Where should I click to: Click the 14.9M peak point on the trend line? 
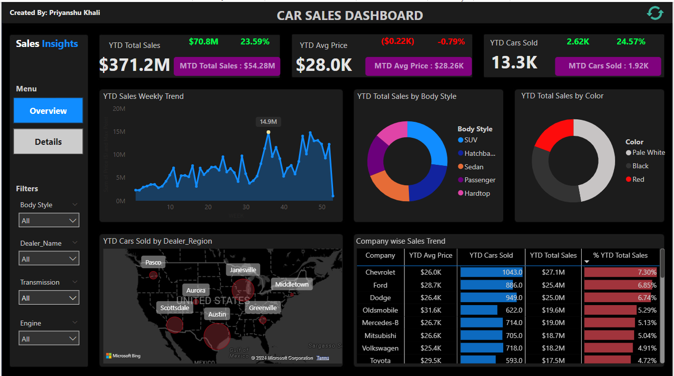pyautogui.click(x=268, y=132)
